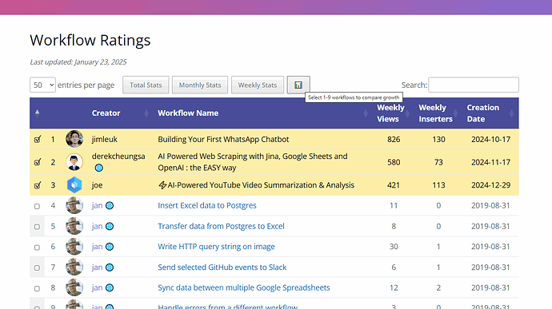Switch to Monthly Stats view
The width and height of the screenshot is (552, 309).
200,85
